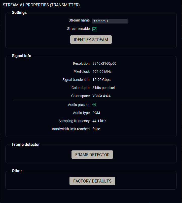Click the Settings section heading
Viewport: 182px width, 203px height.
pyautogui.click(x=19, y=13)
